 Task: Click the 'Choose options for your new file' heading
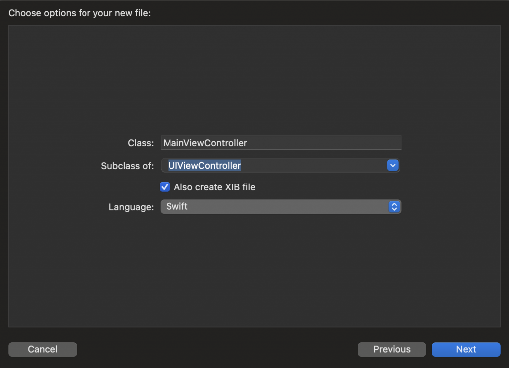click(80, 13)
